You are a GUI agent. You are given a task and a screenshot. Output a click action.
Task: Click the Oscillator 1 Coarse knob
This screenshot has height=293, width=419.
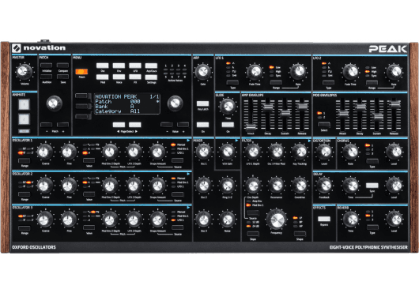pyautogui.click(x=45, y=152)
